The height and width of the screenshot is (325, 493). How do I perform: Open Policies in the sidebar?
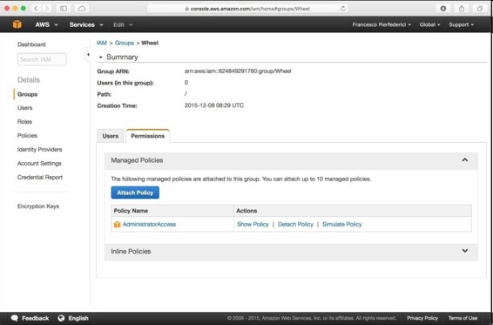click(27, 135)
